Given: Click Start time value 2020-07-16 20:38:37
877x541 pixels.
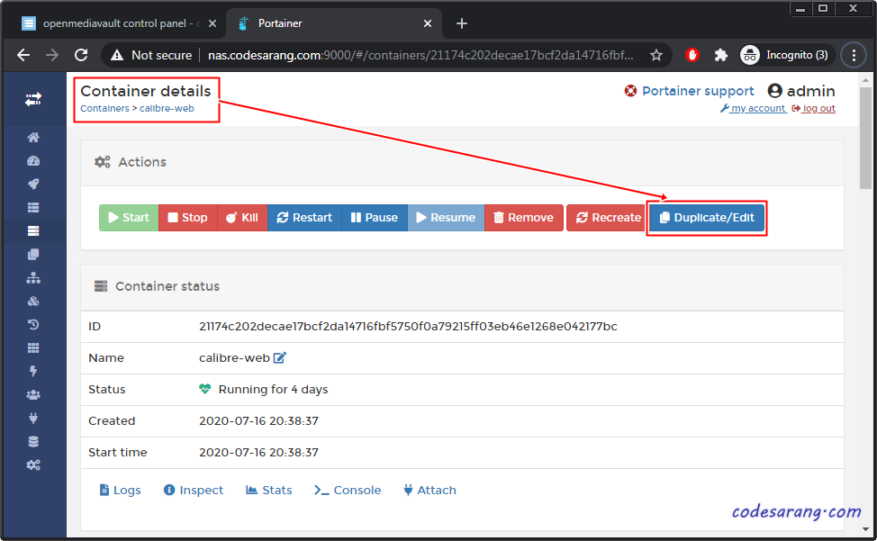Looking at the screenshot, I should pyautogui.click(x=258, y=452).
